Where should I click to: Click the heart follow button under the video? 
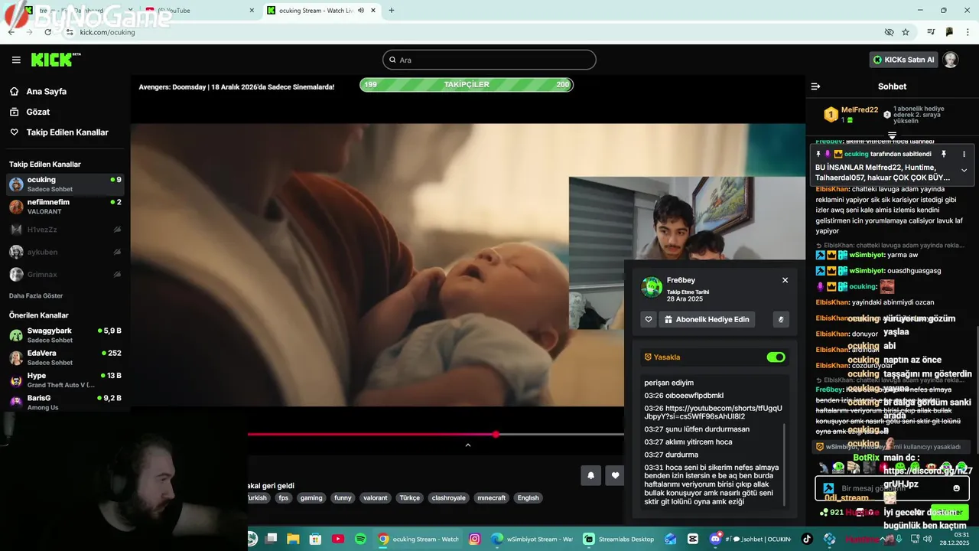[x=615, y=475]
